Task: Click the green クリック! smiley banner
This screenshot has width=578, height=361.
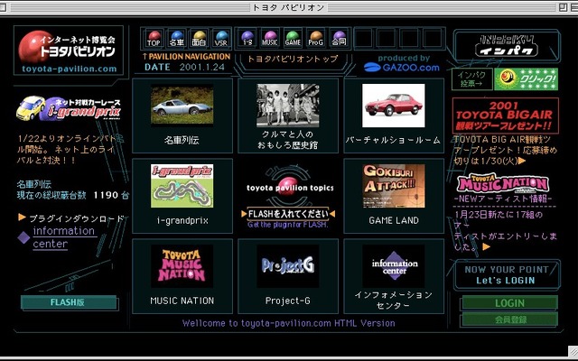Action: pos(526,79)
